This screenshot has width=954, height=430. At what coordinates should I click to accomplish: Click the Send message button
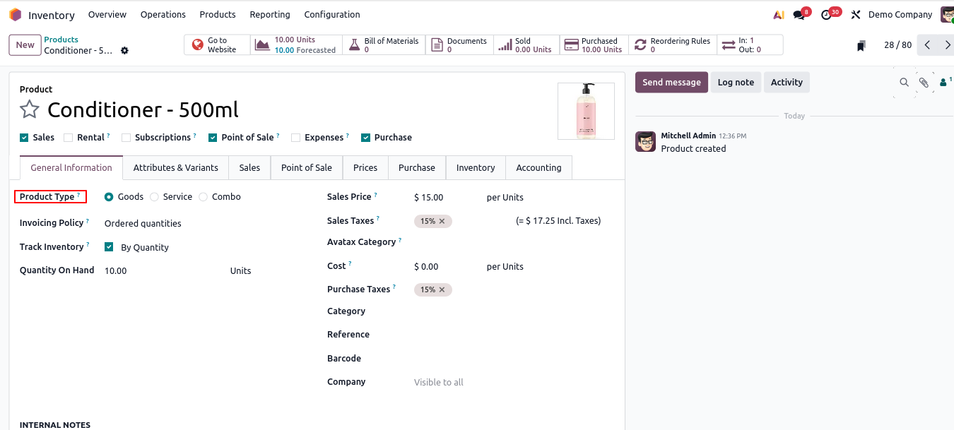point(671,83)
